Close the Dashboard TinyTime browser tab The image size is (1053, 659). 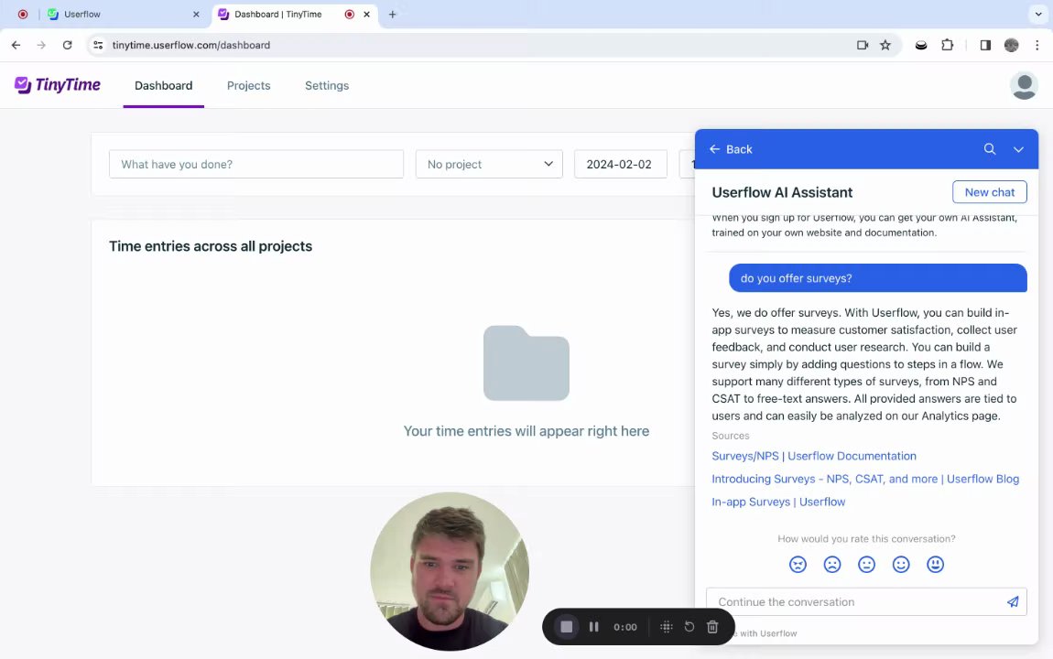coord(366,14)
